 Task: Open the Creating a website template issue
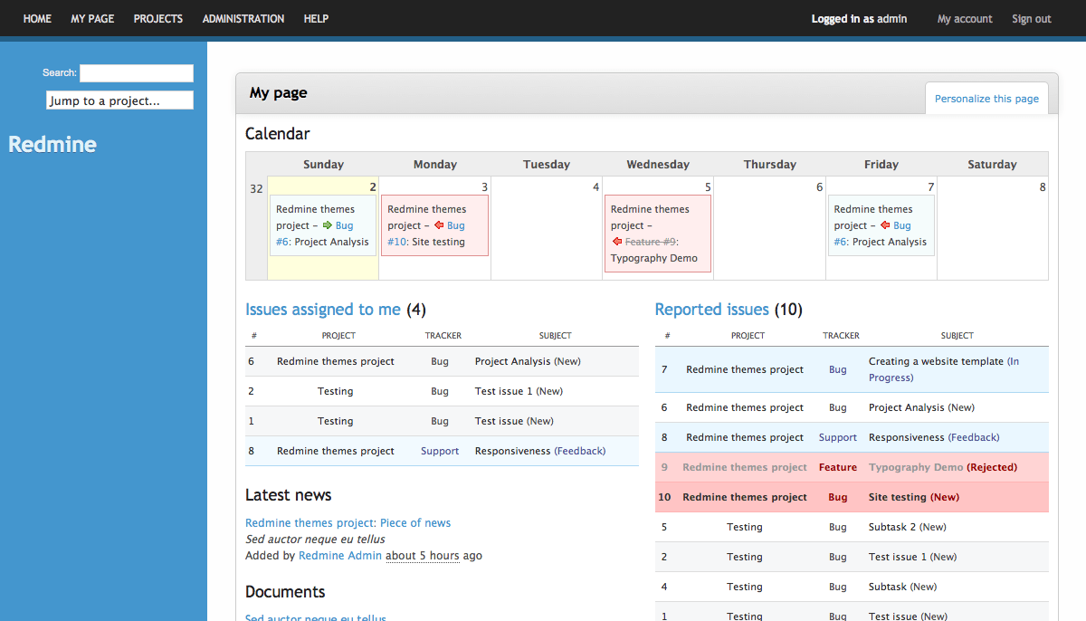936,361
